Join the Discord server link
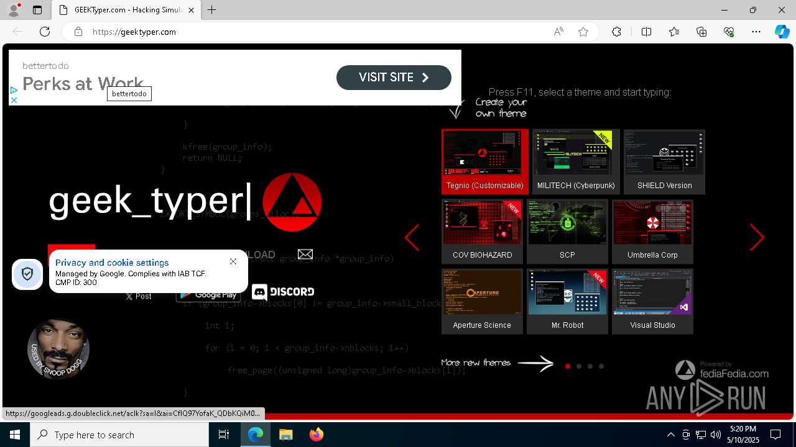796x447 pixels. click(283, 292)
